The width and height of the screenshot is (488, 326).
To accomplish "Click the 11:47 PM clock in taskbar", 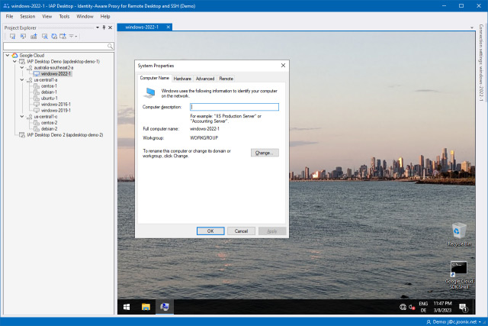I will point(442,307).
